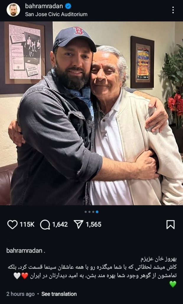Click the '2 hours ago' timestamp
Image resolution: width=183 pixels, height=304 pixels.
tap(20, 294)
